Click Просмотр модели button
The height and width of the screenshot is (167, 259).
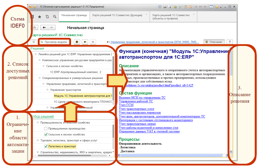tap(54, 42)
